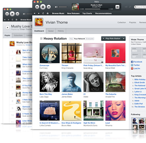Open Samson track in back window playlist
The image size is (146, 143).
pos(26,107)
